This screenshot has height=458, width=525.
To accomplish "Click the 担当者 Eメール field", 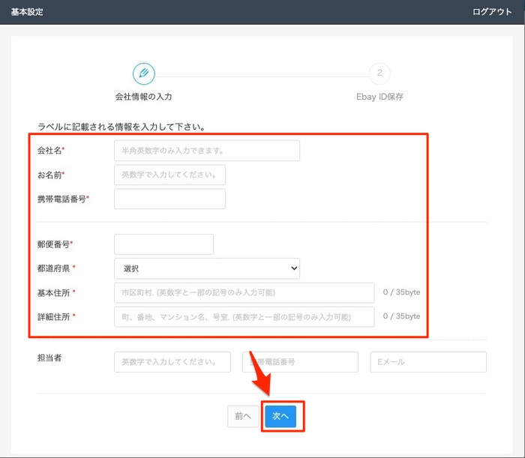I will pos(427,362).
